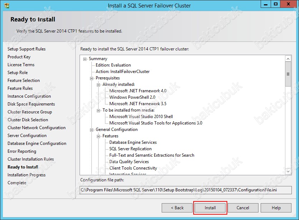The height and width of the screenshot is (220, 299).
Task: Close the setup window
Action: (288, 4)
